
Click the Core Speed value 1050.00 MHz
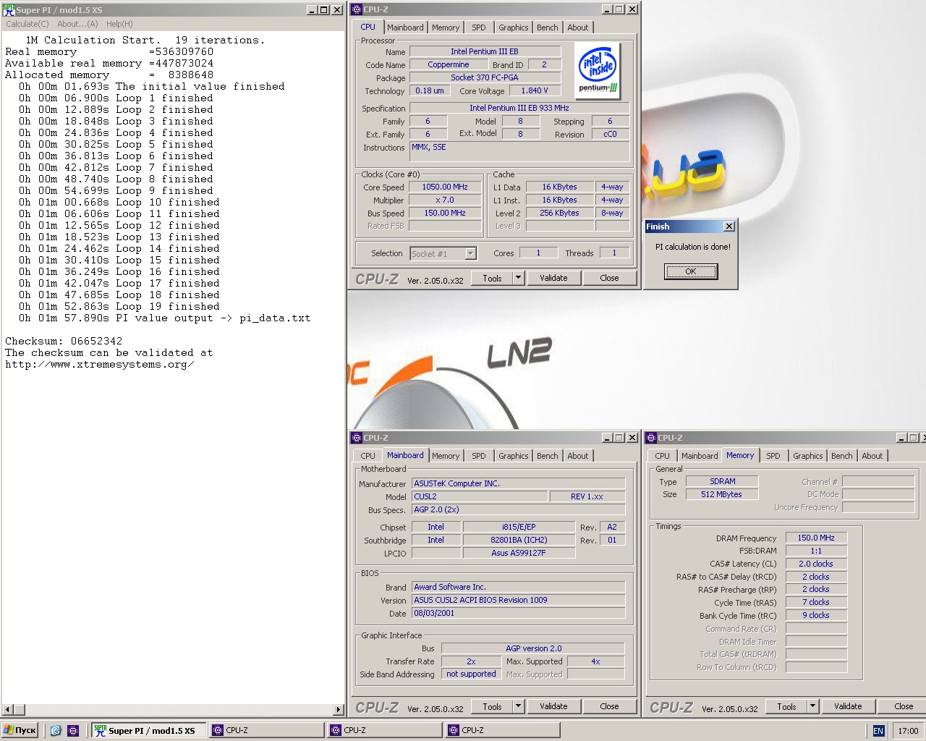445,187
